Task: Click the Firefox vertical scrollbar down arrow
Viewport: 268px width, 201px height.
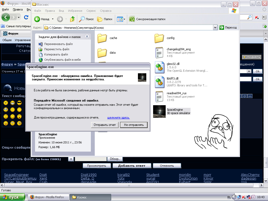Action: pos(266,181)
